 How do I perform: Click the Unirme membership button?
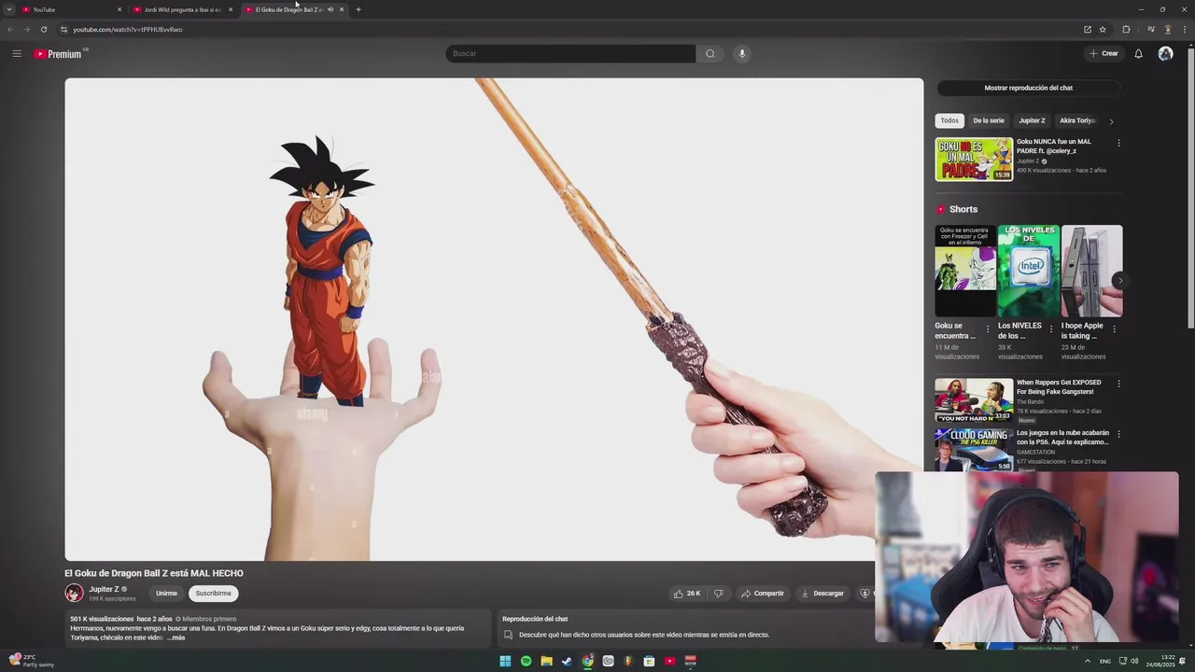(166, 594)
